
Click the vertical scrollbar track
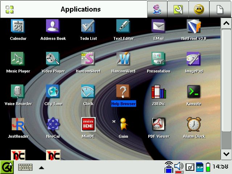[x=226, y=140]
